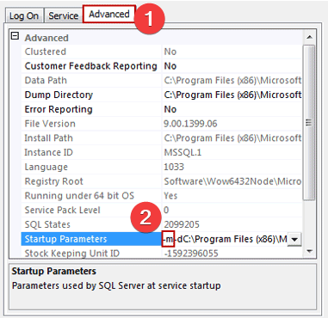The width and height of the screenshot is (328, 318).
Task: Select the Dump Directory property
Action: 59,95
